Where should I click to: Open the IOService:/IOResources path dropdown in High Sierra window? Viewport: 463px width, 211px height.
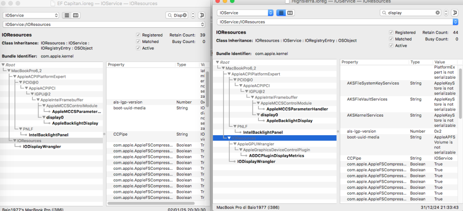(338, 22)
